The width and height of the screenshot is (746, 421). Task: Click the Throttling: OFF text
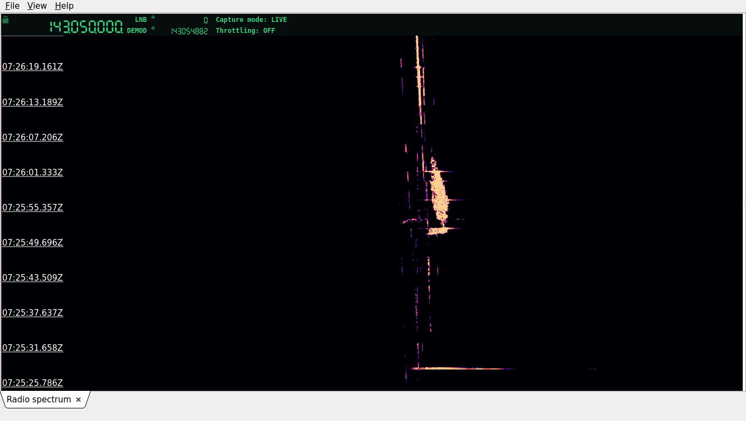[x=245, y=31]
